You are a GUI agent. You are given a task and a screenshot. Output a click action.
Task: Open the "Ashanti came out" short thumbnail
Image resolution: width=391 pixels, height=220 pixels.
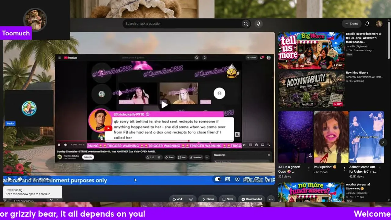click(367, 137)
